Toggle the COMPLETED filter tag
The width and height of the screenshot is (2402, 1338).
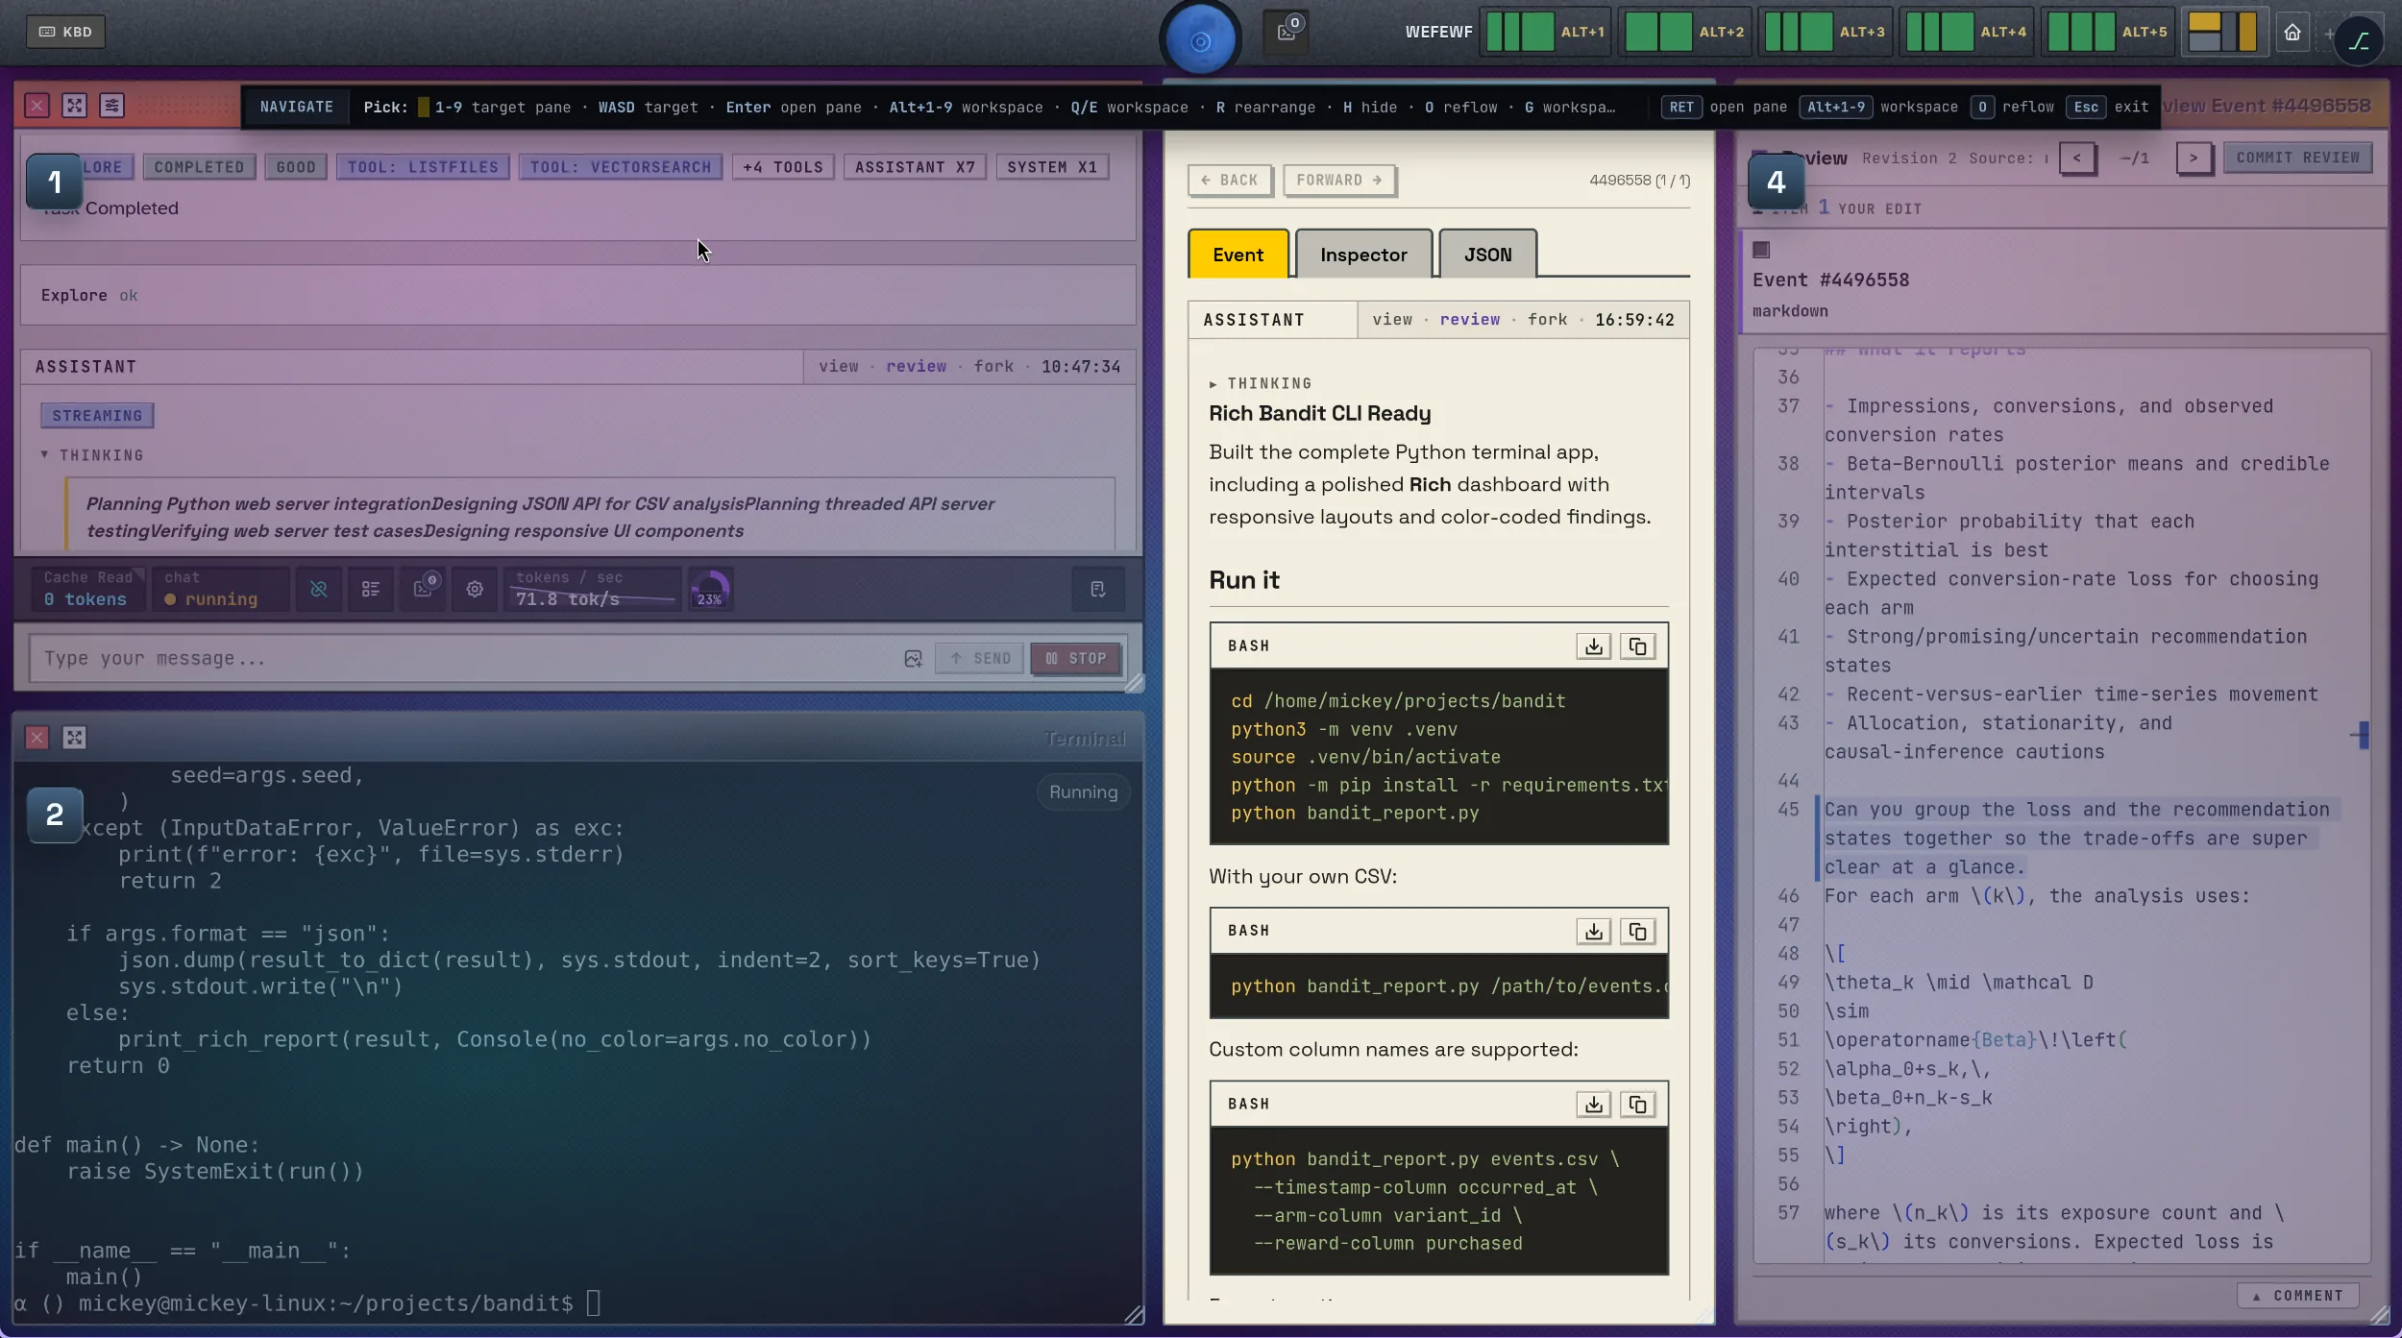pyautogui.click(x=199, y=167)
